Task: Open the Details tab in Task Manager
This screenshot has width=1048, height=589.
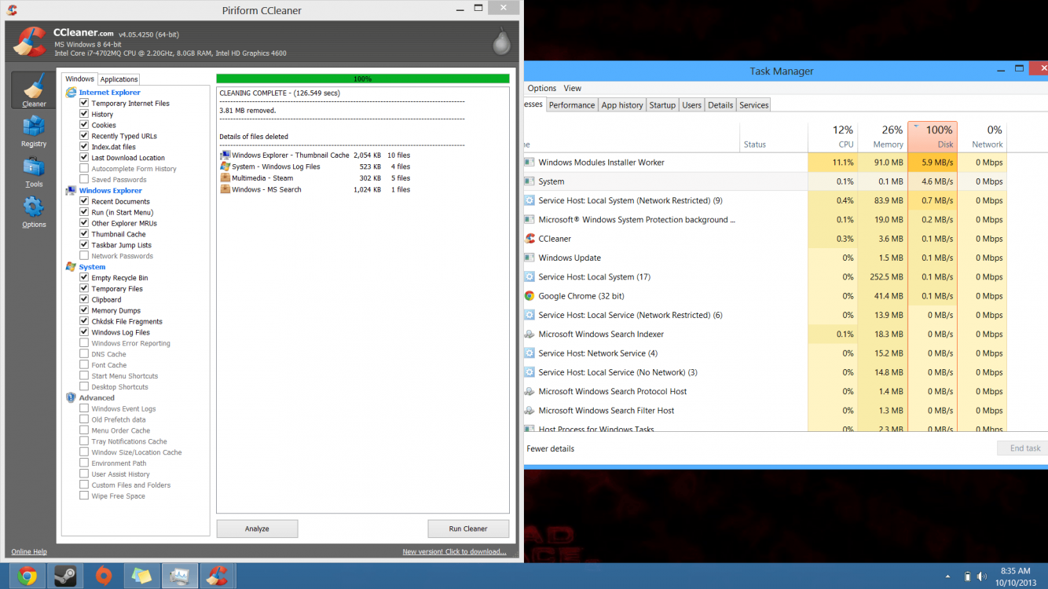Action: coord(720,105)
